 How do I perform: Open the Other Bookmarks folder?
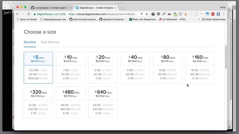214,19
